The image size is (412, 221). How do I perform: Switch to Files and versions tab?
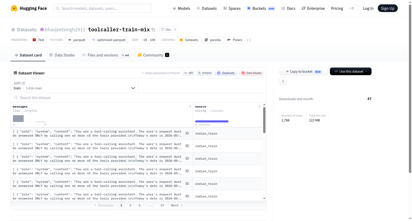coord(106,55)
